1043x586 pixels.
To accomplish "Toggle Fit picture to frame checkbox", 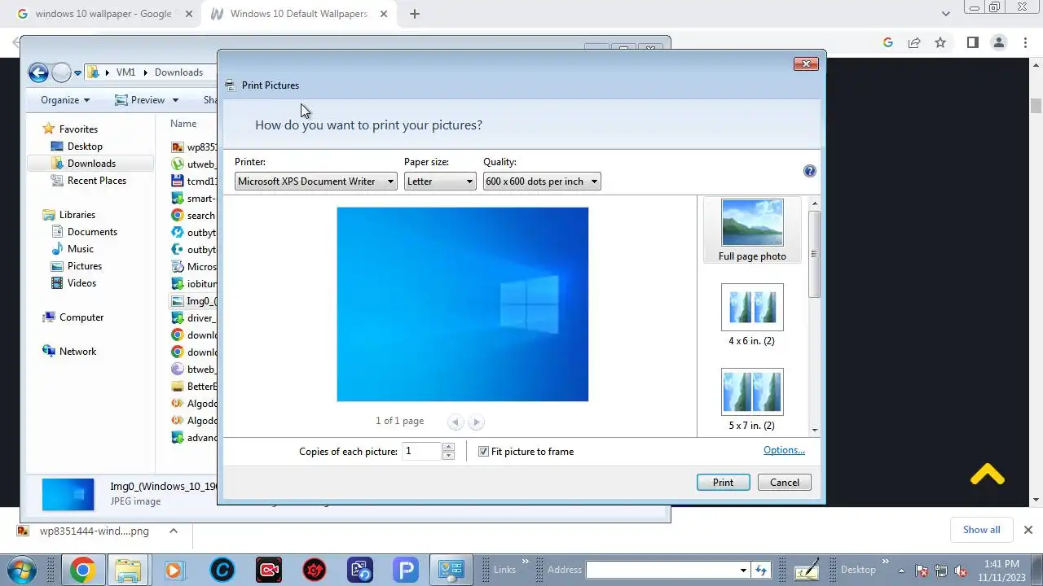I will tap(483, 452).
